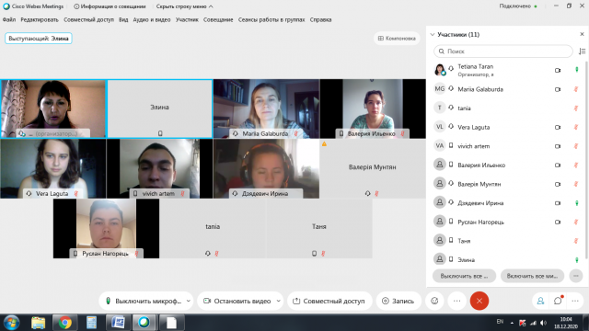This screenshot has height=331, width=589.
Task: Open the reactions smiley icon
Action: [x=434, y=301]
